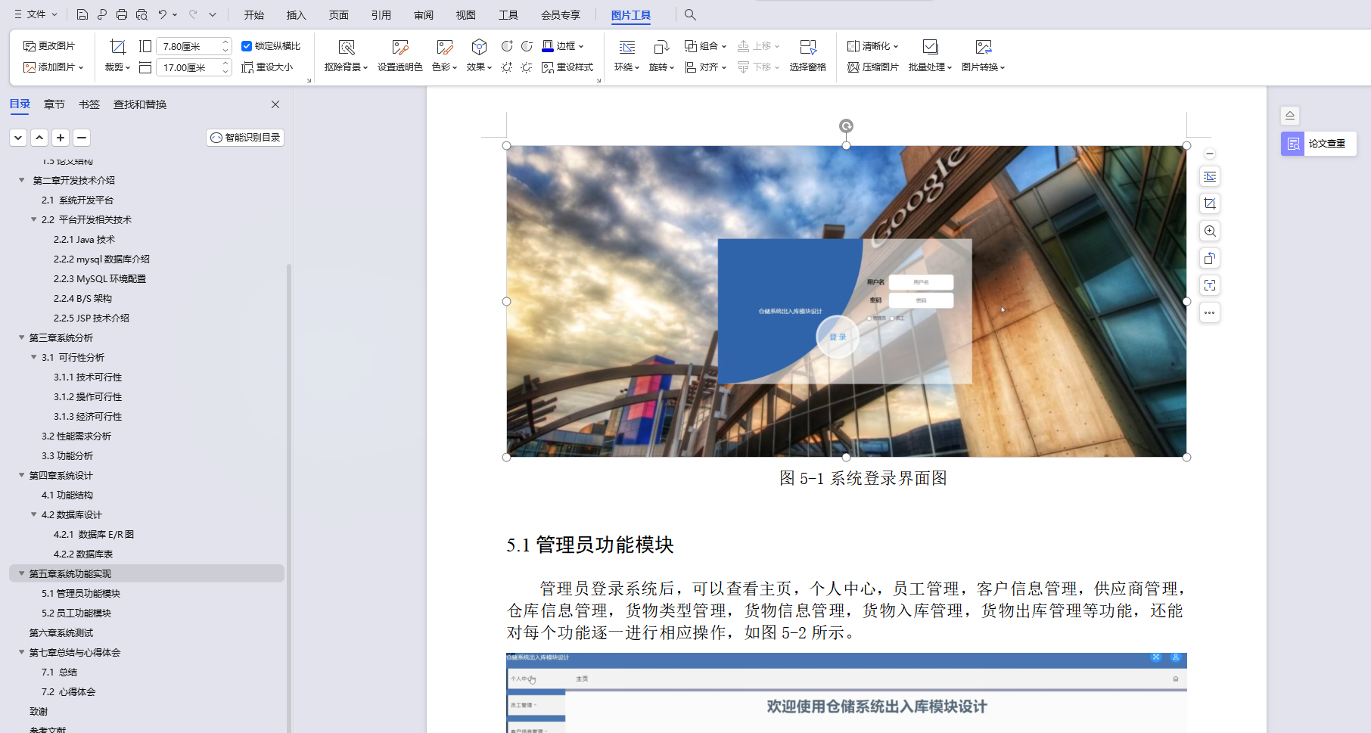This screenshot has height=733, width=1371.
Task: Toggle the 锁定纵横比 checkbox
Action: click(x=247, y=45)
